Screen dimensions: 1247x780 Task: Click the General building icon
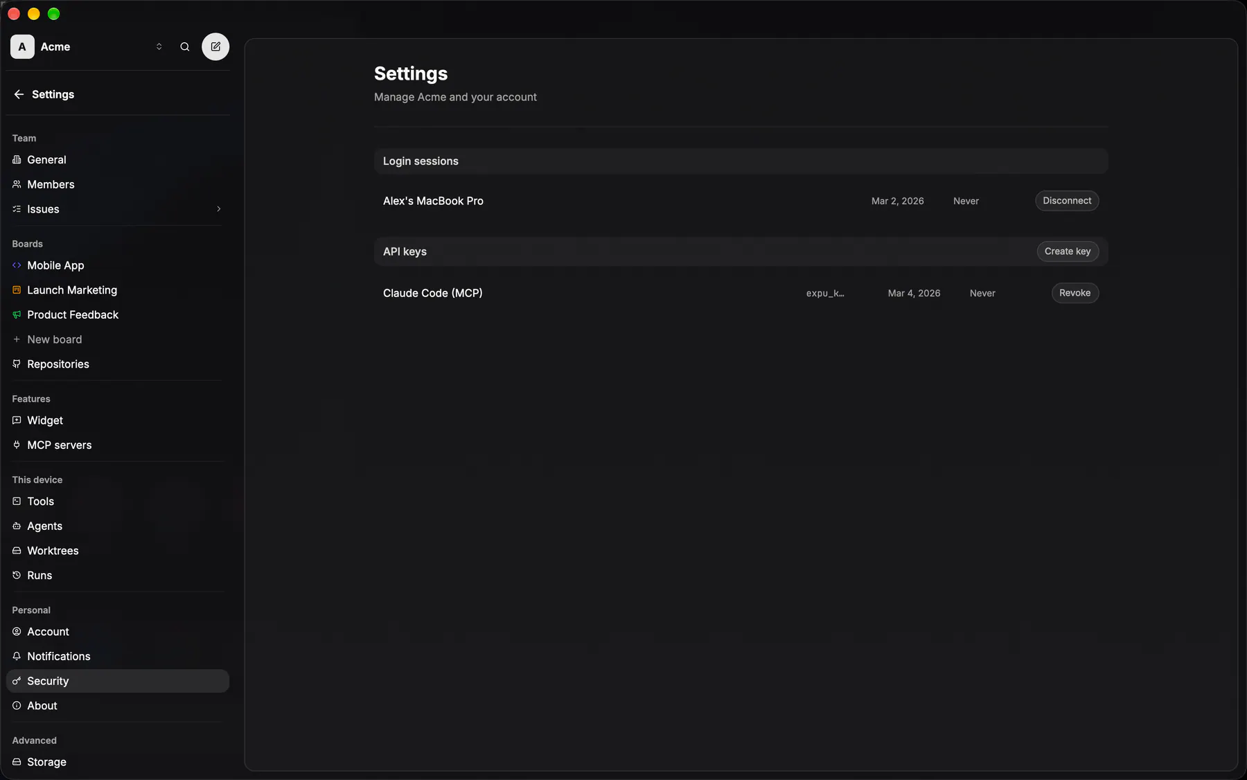point(17,160)
